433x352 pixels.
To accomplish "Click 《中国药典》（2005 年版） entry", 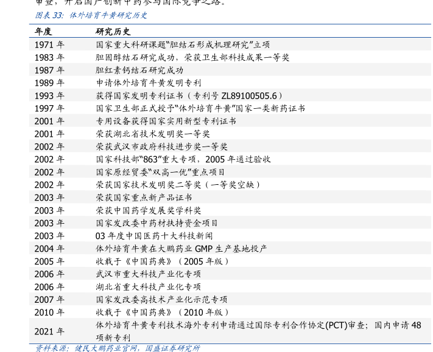I will point(164,261).
